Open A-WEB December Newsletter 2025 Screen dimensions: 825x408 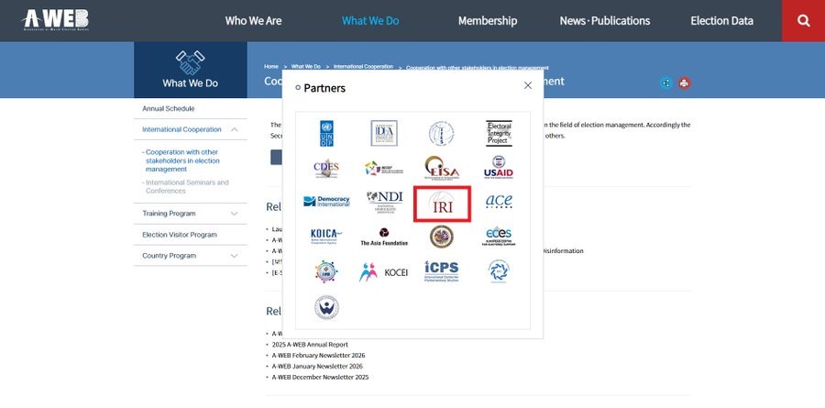coord(320,377)
